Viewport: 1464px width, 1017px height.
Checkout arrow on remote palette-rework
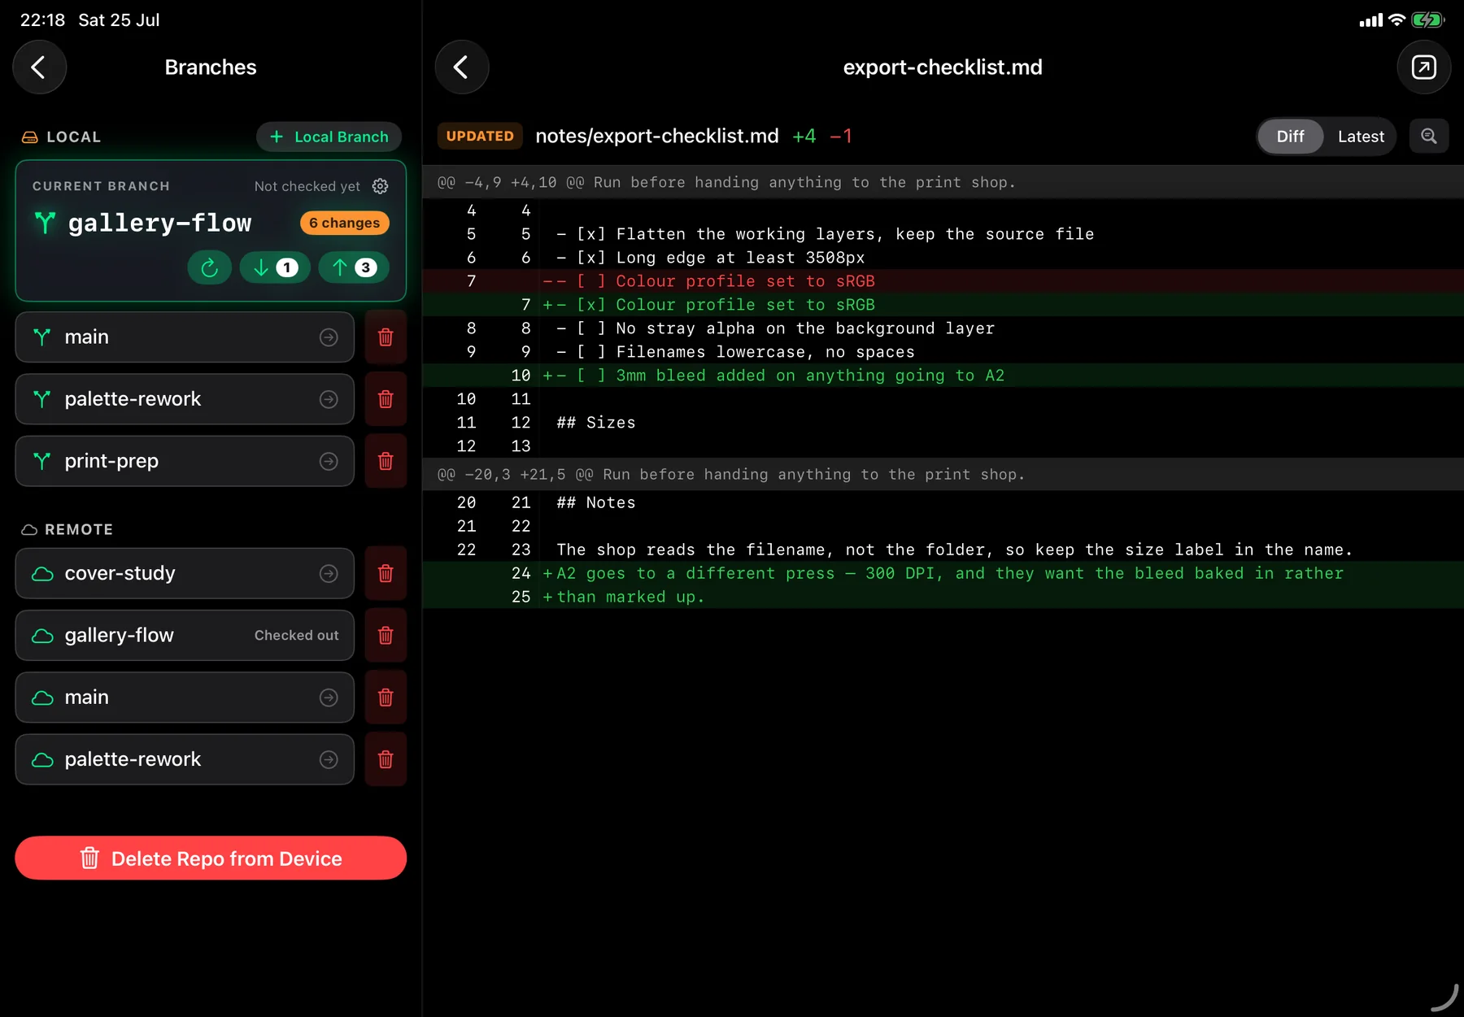329,759
